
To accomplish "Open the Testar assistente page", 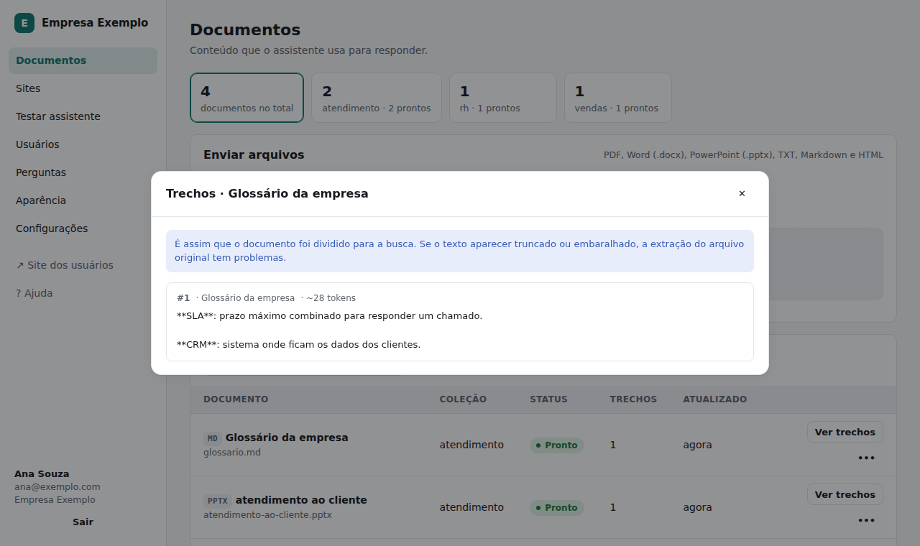I will (83, 116).
